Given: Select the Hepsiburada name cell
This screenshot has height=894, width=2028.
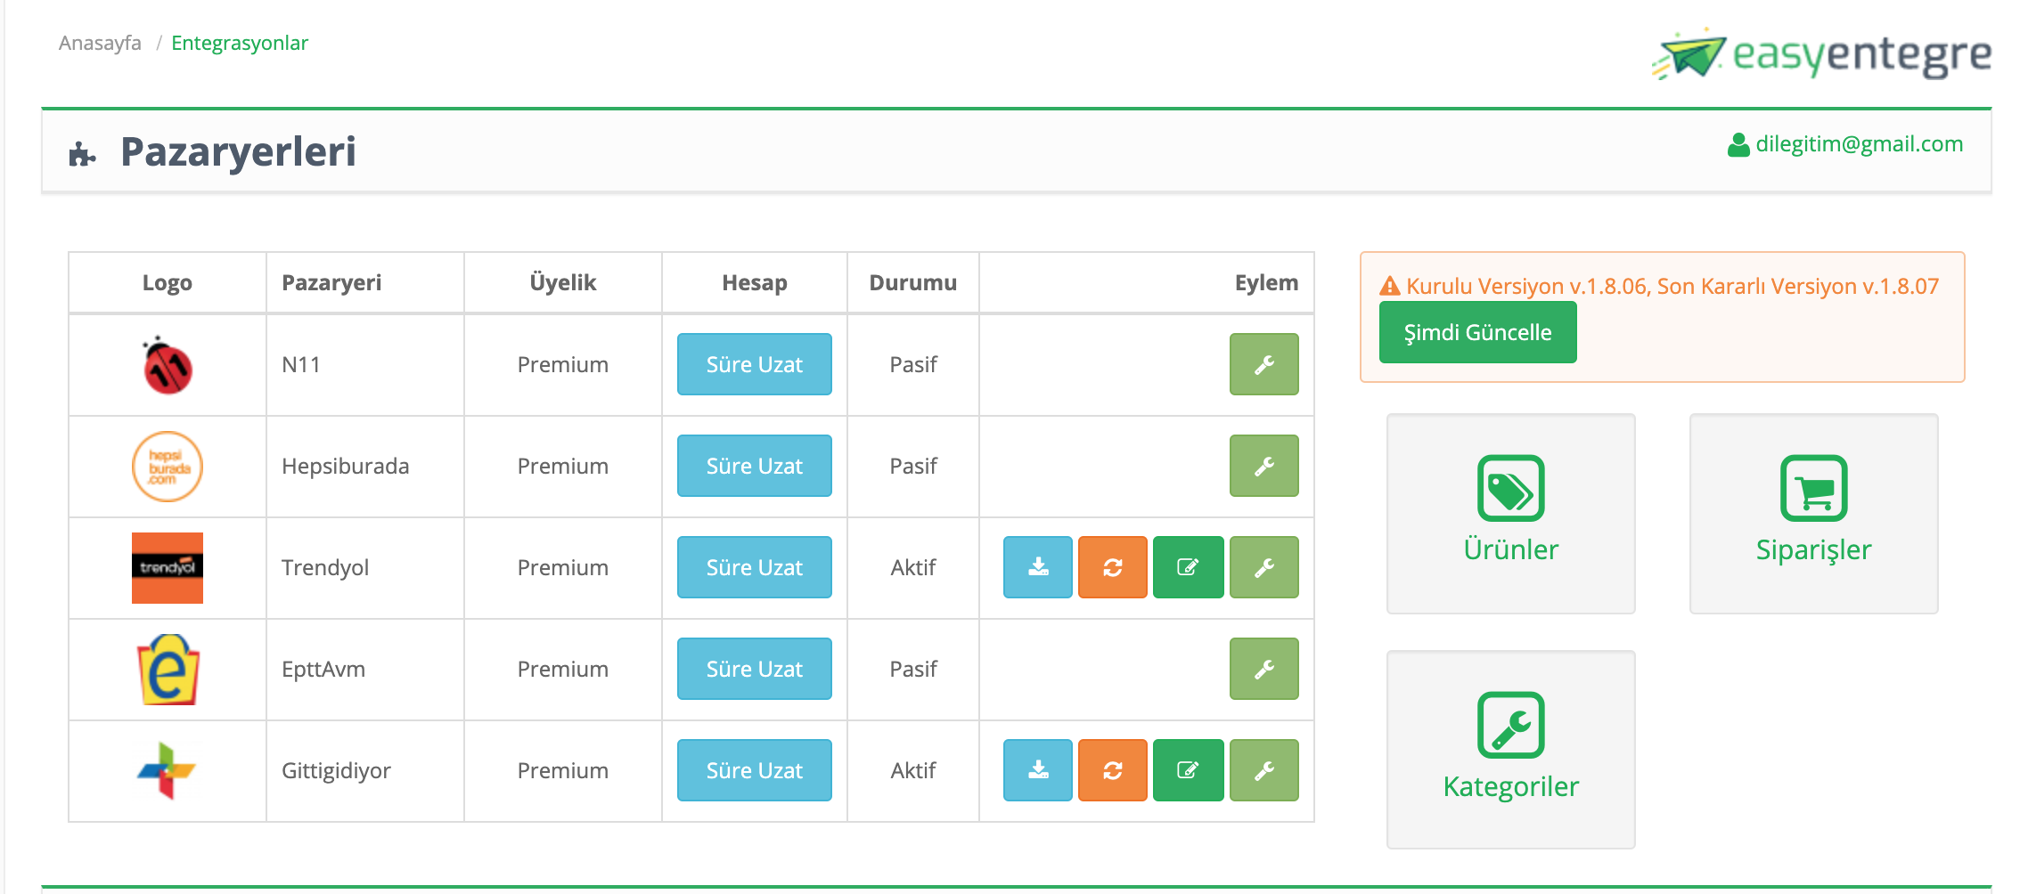Looking at the screenshot, I should pyautogui.click(x=365, y=467).
